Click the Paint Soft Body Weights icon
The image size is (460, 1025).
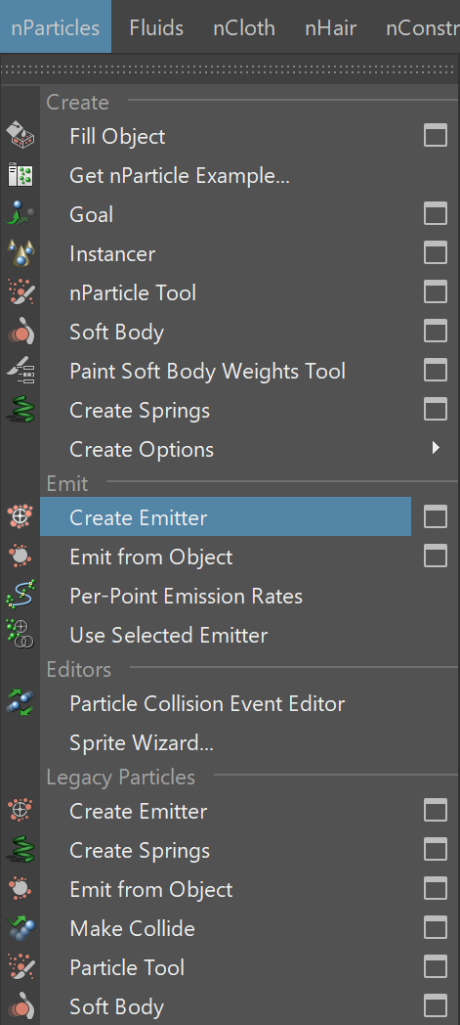tap(21, 372)
